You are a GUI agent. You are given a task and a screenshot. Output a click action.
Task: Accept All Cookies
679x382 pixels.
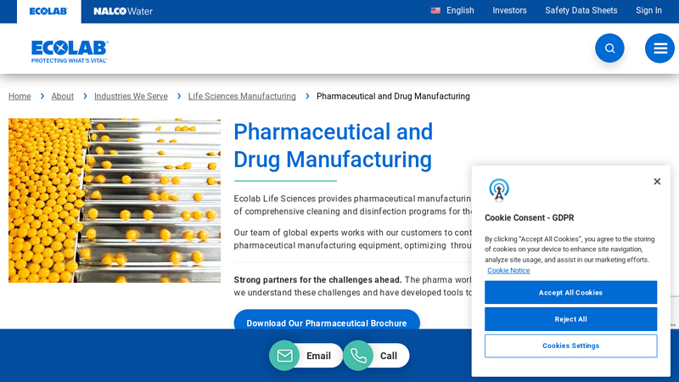(x=570, y=292)
